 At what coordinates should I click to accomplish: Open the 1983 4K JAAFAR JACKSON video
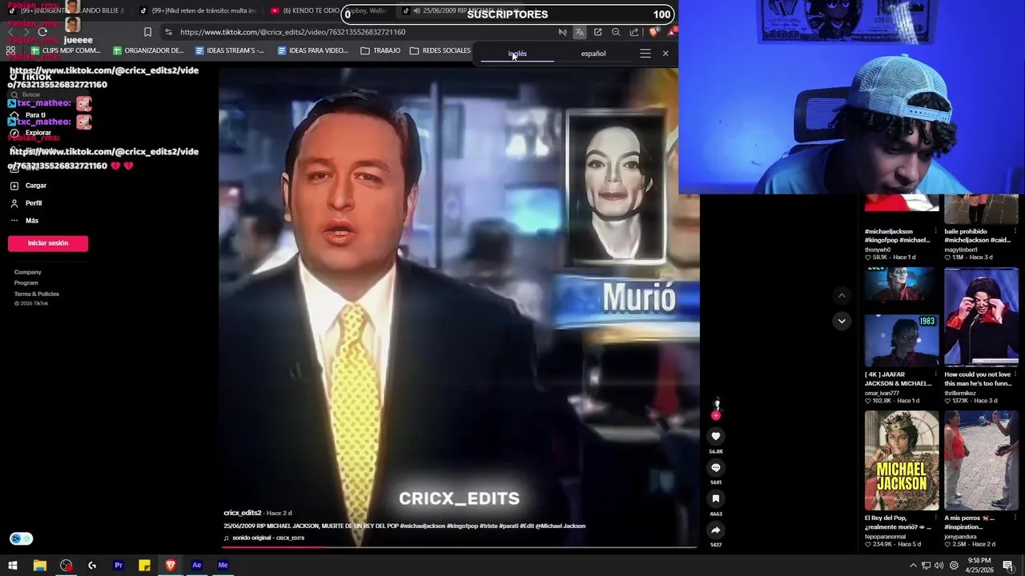point(902,339)
